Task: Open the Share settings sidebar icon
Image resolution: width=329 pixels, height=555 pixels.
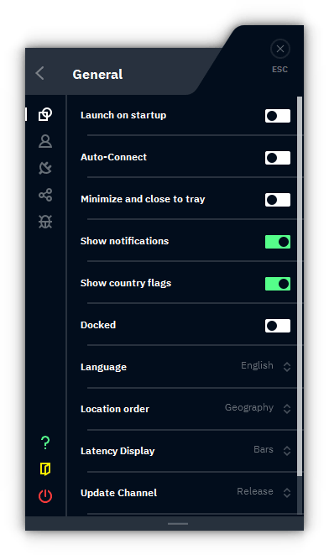Action: point(45,195)
